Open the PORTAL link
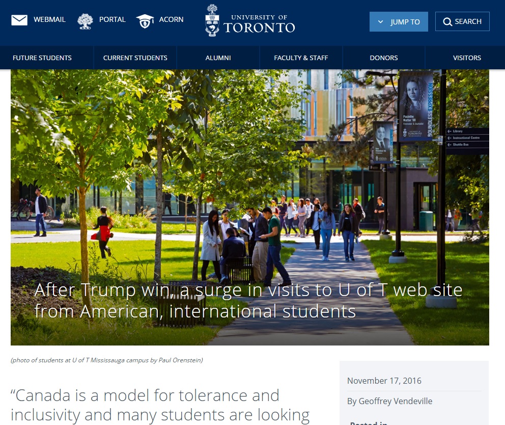Image resolution: width=505 pixels, height=425 pixels. pyautogui.click(x=112, y=20)
